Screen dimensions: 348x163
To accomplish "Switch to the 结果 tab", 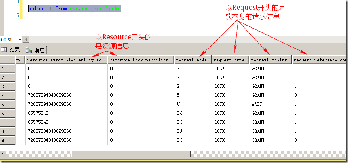I will pyautogui.click(x=11, y=49).
